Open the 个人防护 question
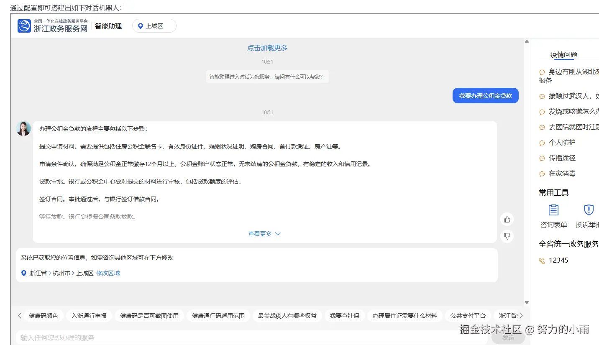Screen dimensions: 599x345 pos(562,143)
